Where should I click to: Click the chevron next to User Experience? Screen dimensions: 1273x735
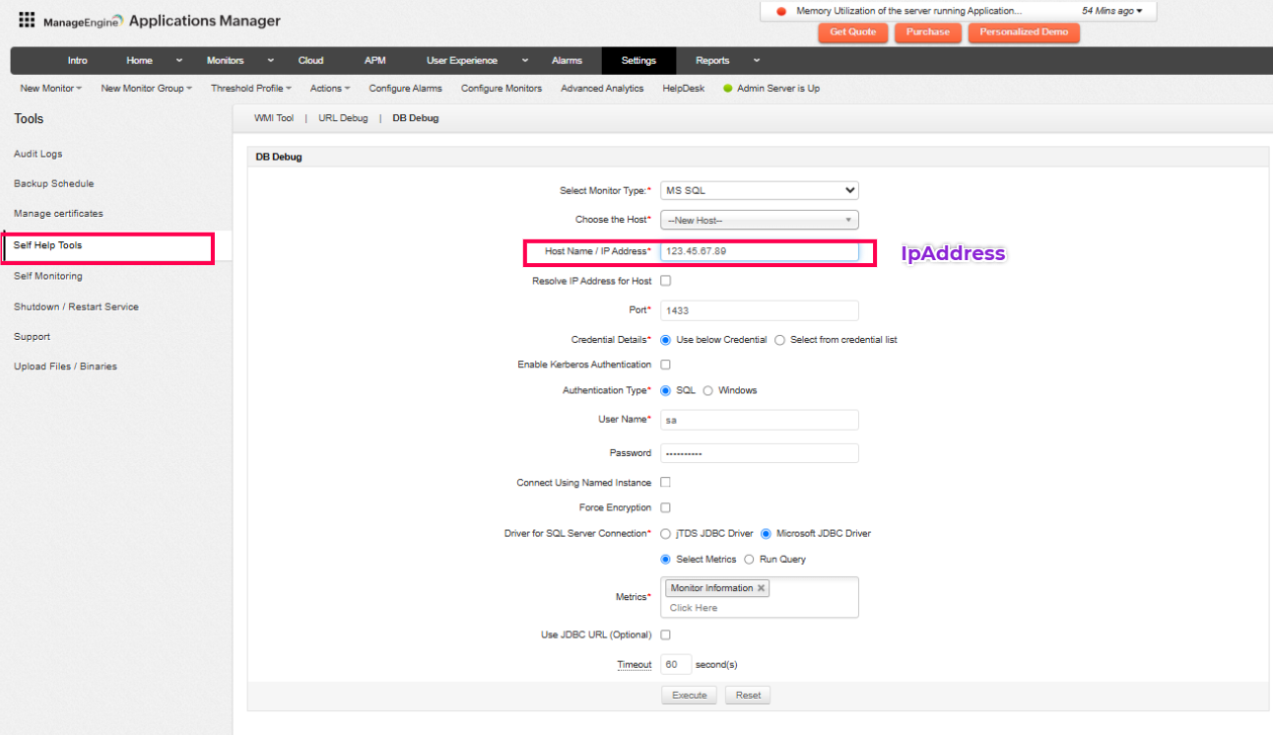[x=525, y=61]
